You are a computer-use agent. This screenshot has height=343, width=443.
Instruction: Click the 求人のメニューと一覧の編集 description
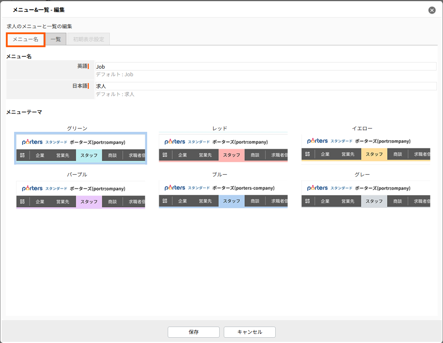(x=39, y=26)
